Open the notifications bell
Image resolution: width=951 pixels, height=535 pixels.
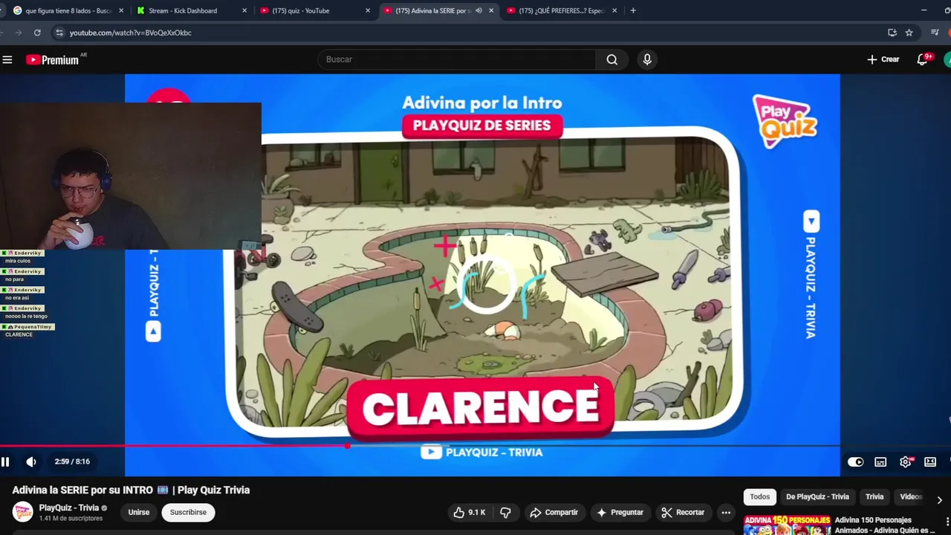click(x=922, y=59)
